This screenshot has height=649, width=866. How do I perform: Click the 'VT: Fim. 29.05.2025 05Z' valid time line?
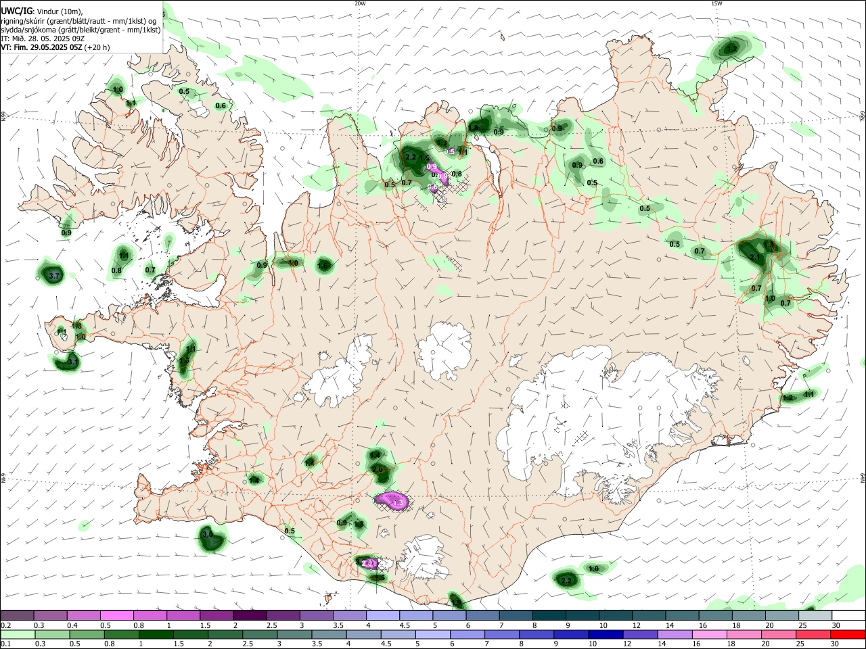pyautogui.click(x=41, y=47)
